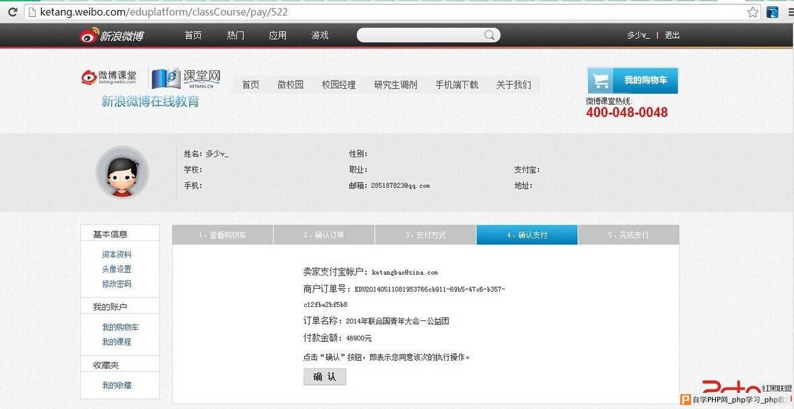Select the payment amount 46900元

(x=359, y=338)
